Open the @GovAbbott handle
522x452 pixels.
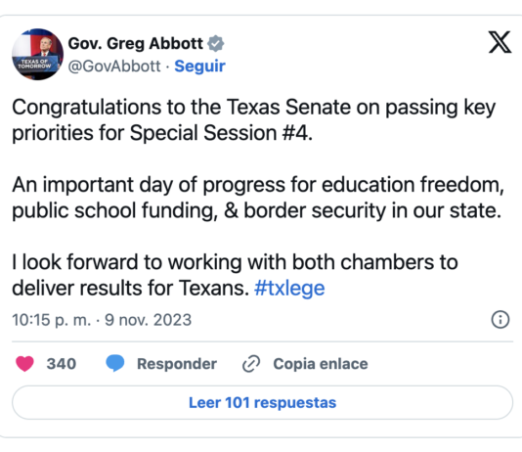point(114,66)
